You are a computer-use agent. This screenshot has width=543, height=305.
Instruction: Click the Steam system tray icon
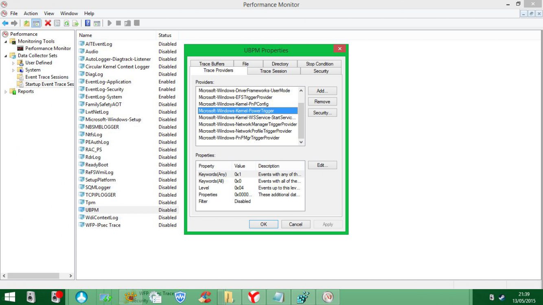click(501, 297)
